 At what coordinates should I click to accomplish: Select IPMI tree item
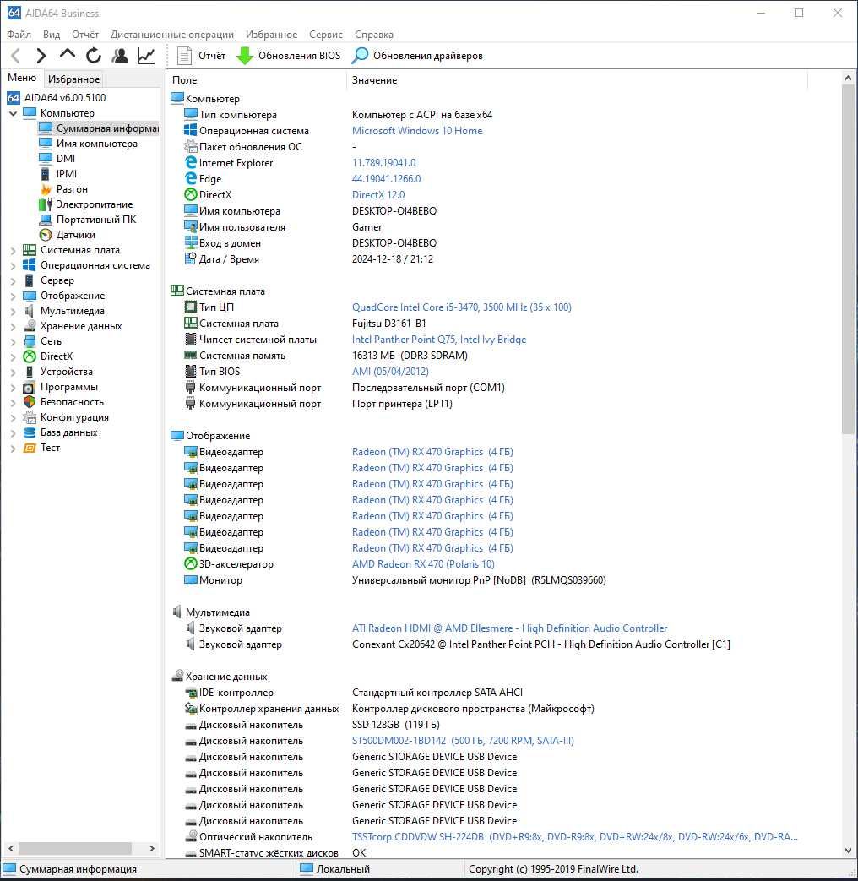coord(67,174)
